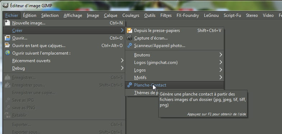Open the Sélection menu

pos(50,15)
